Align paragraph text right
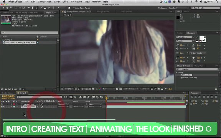221x138 pixels. (x=199, y=97)
